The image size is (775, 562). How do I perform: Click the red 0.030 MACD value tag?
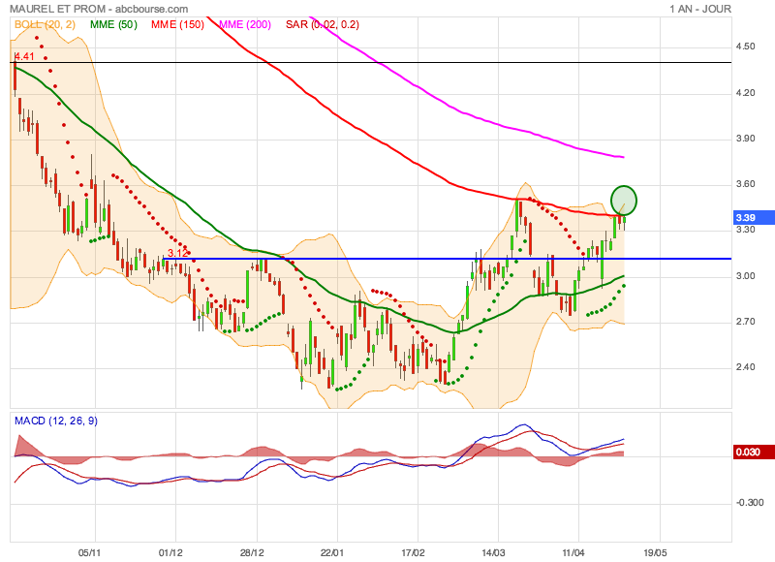[754, 452]
